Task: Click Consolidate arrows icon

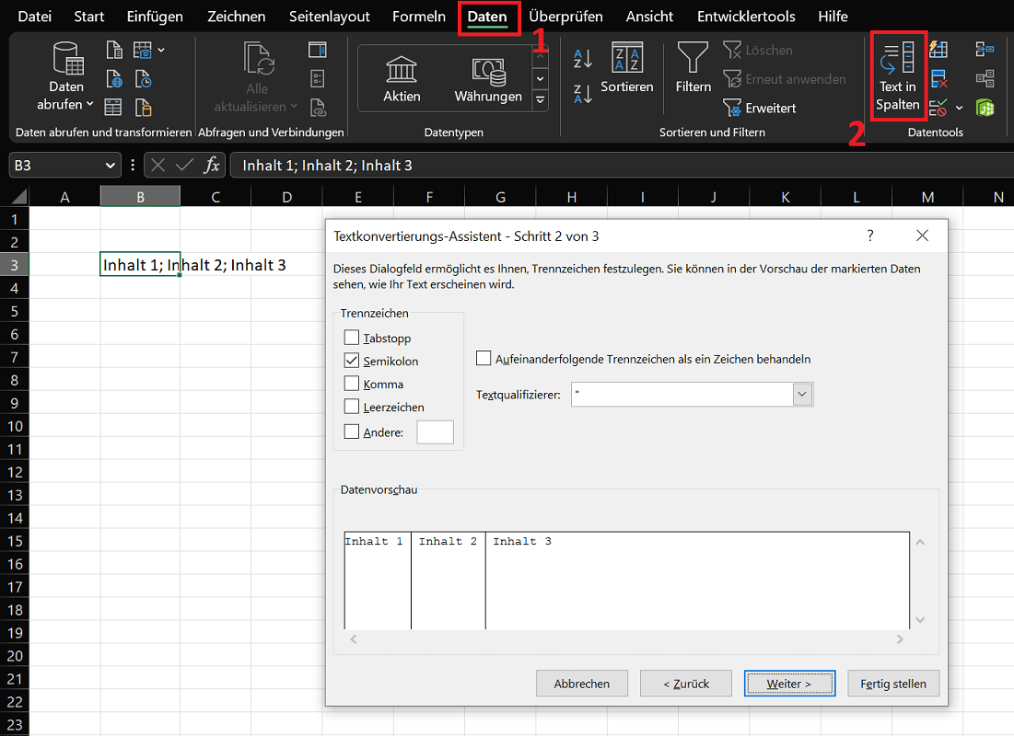Action: point(985,49)
